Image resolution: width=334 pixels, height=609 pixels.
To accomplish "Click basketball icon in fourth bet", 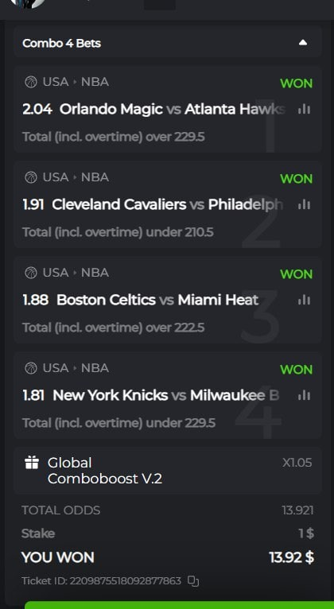I will click(31, 368).
